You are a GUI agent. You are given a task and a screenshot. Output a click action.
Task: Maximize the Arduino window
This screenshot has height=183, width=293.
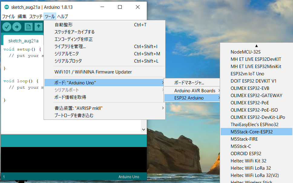coord(120,7)
